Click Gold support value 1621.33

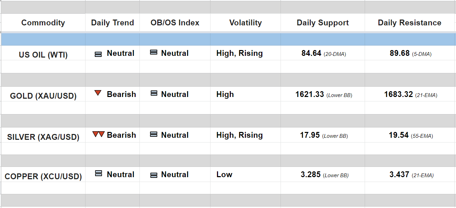[310, 94]
